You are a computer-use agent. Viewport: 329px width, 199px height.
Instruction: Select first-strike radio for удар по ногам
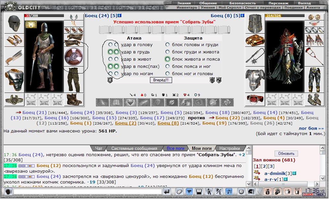110,73
